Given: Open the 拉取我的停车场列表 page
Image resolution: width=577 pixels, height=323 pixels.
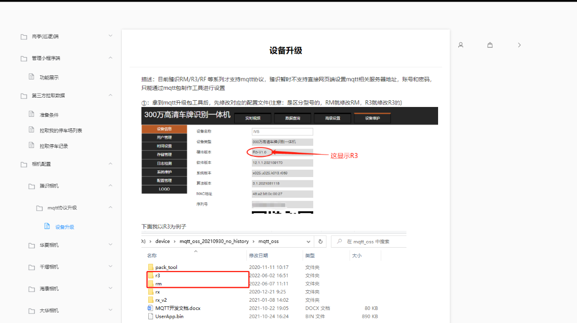Looking at the screenshot, I should click(x=61, y=130).
